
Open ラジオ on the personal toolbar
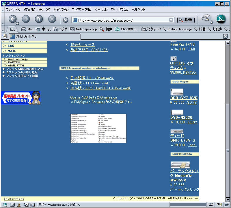click(x=60, y=29)
